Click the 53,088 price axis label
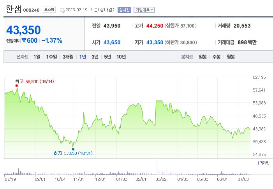 click(259, 103)
